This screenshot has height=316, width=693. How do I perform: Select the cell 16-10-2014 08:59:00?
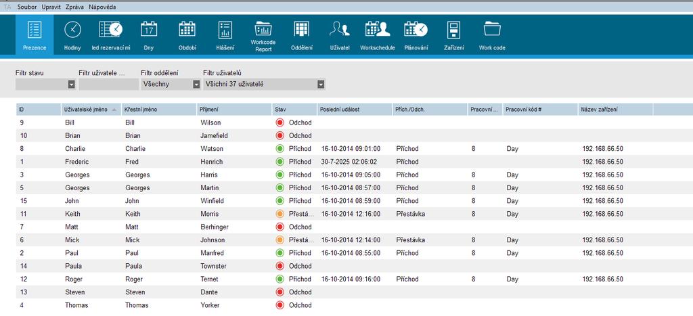pyautogui.click(x=351, y=201)
